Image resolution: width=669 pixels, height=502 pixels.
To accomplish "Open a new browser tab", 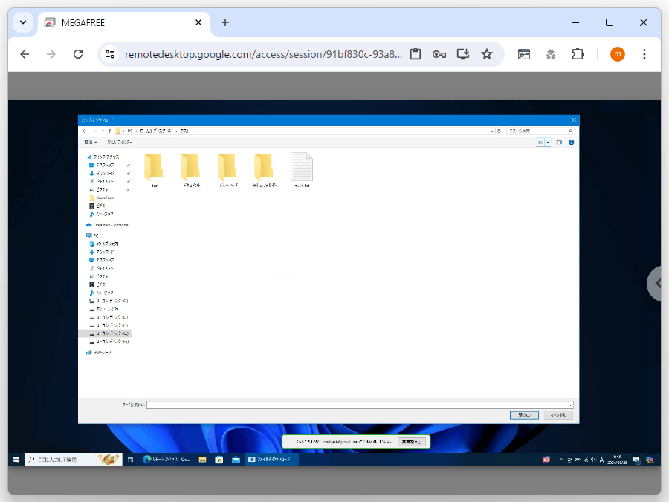I will tap(224, 22).
